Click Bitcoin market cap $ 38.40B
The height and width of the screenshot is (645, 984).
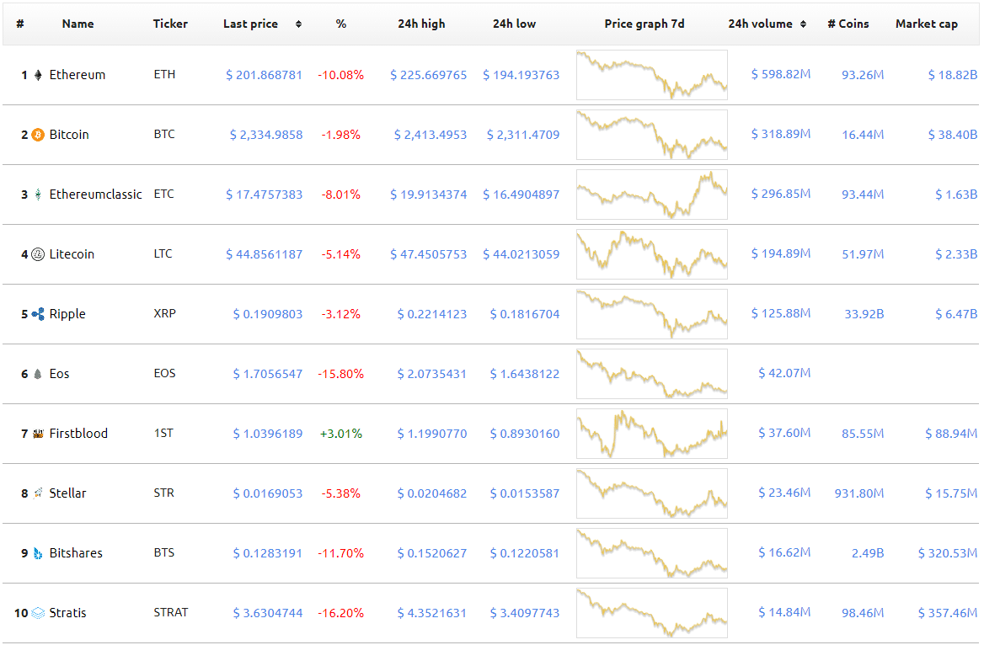953,135
